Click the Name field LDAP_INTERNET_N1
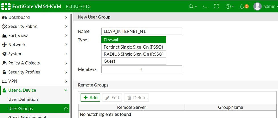The height and width of the screenshot is (118, 278). coord(142,31)
